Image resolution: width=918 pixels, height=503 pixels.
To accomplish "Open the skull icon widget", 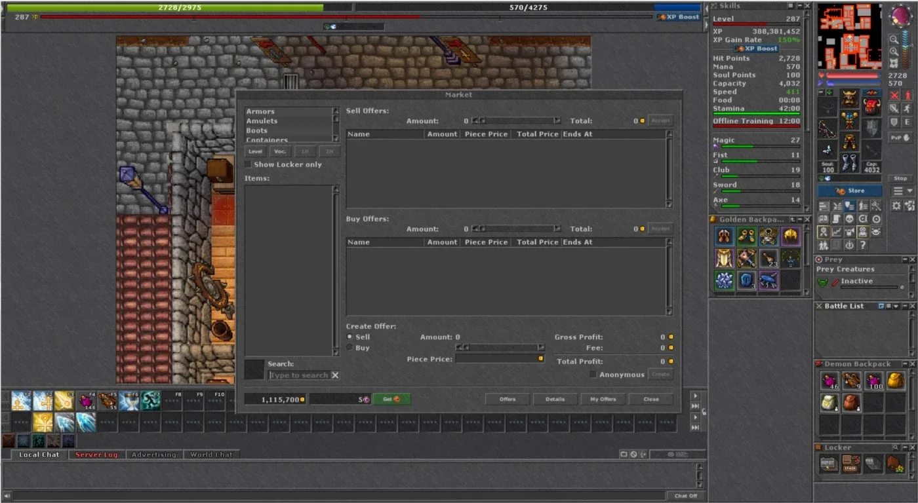I will [x=849, y=219].
